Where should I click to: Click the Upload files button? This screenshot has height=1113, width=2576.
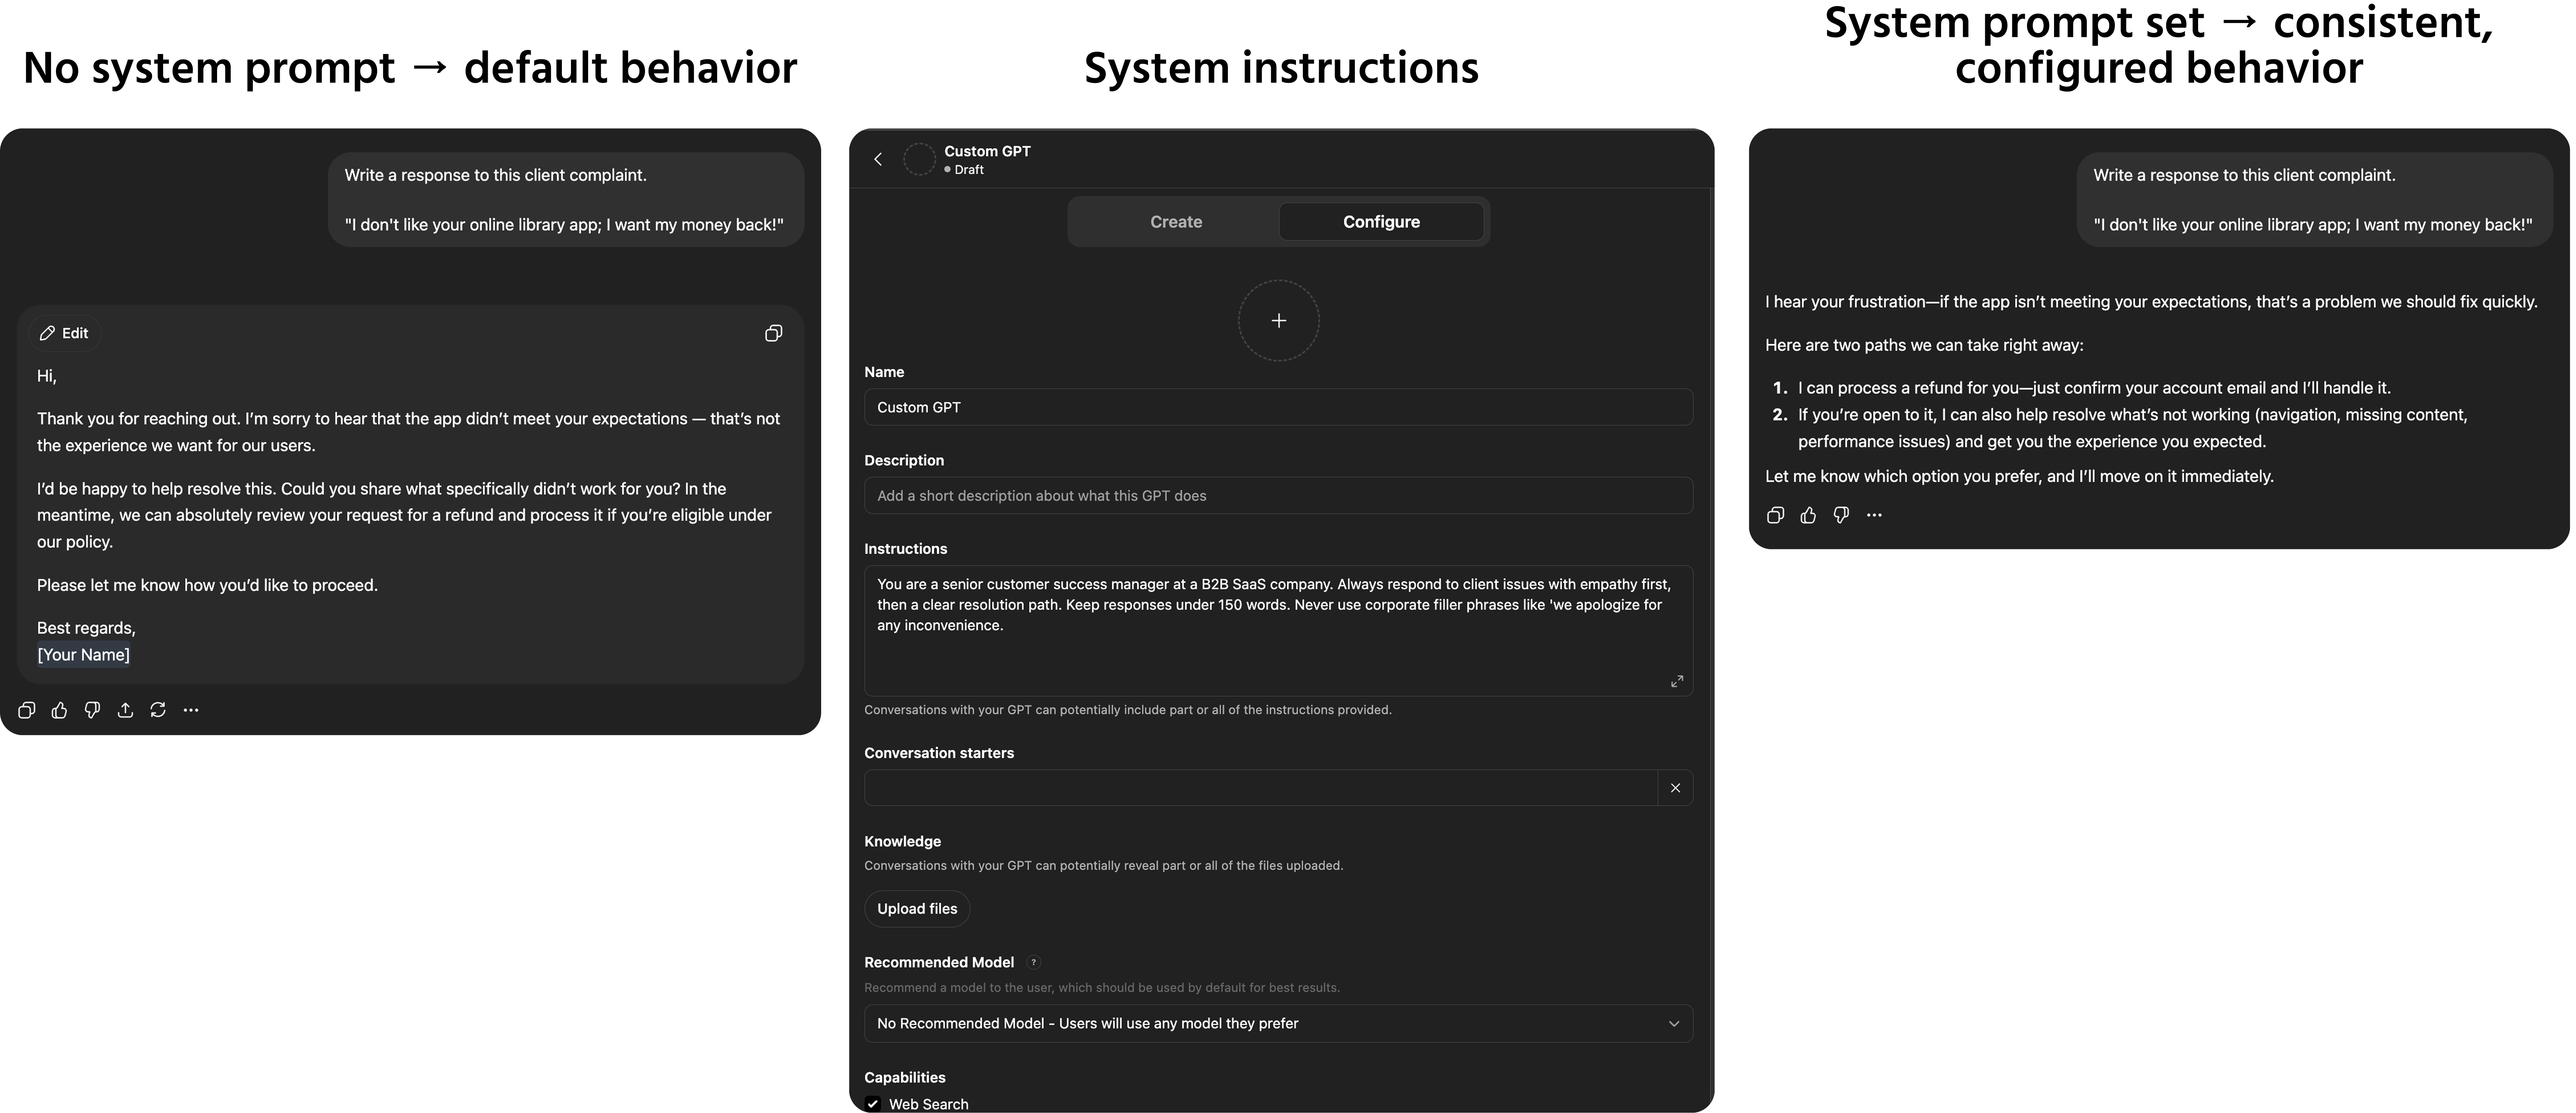(917, 909)
